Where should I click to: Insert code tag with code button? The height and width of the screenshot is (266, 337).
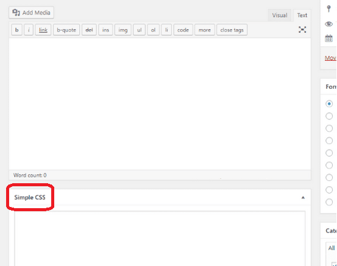(x=183, y=30)
